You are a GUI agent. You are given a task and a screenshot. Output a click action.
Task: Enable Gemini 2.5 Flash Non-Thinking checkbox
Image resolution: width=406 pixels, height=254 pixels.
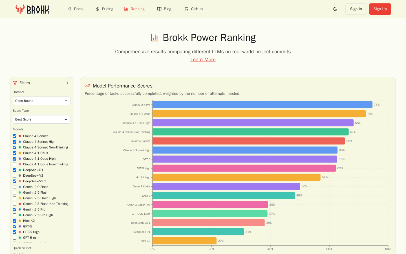[x=14, y=204]
